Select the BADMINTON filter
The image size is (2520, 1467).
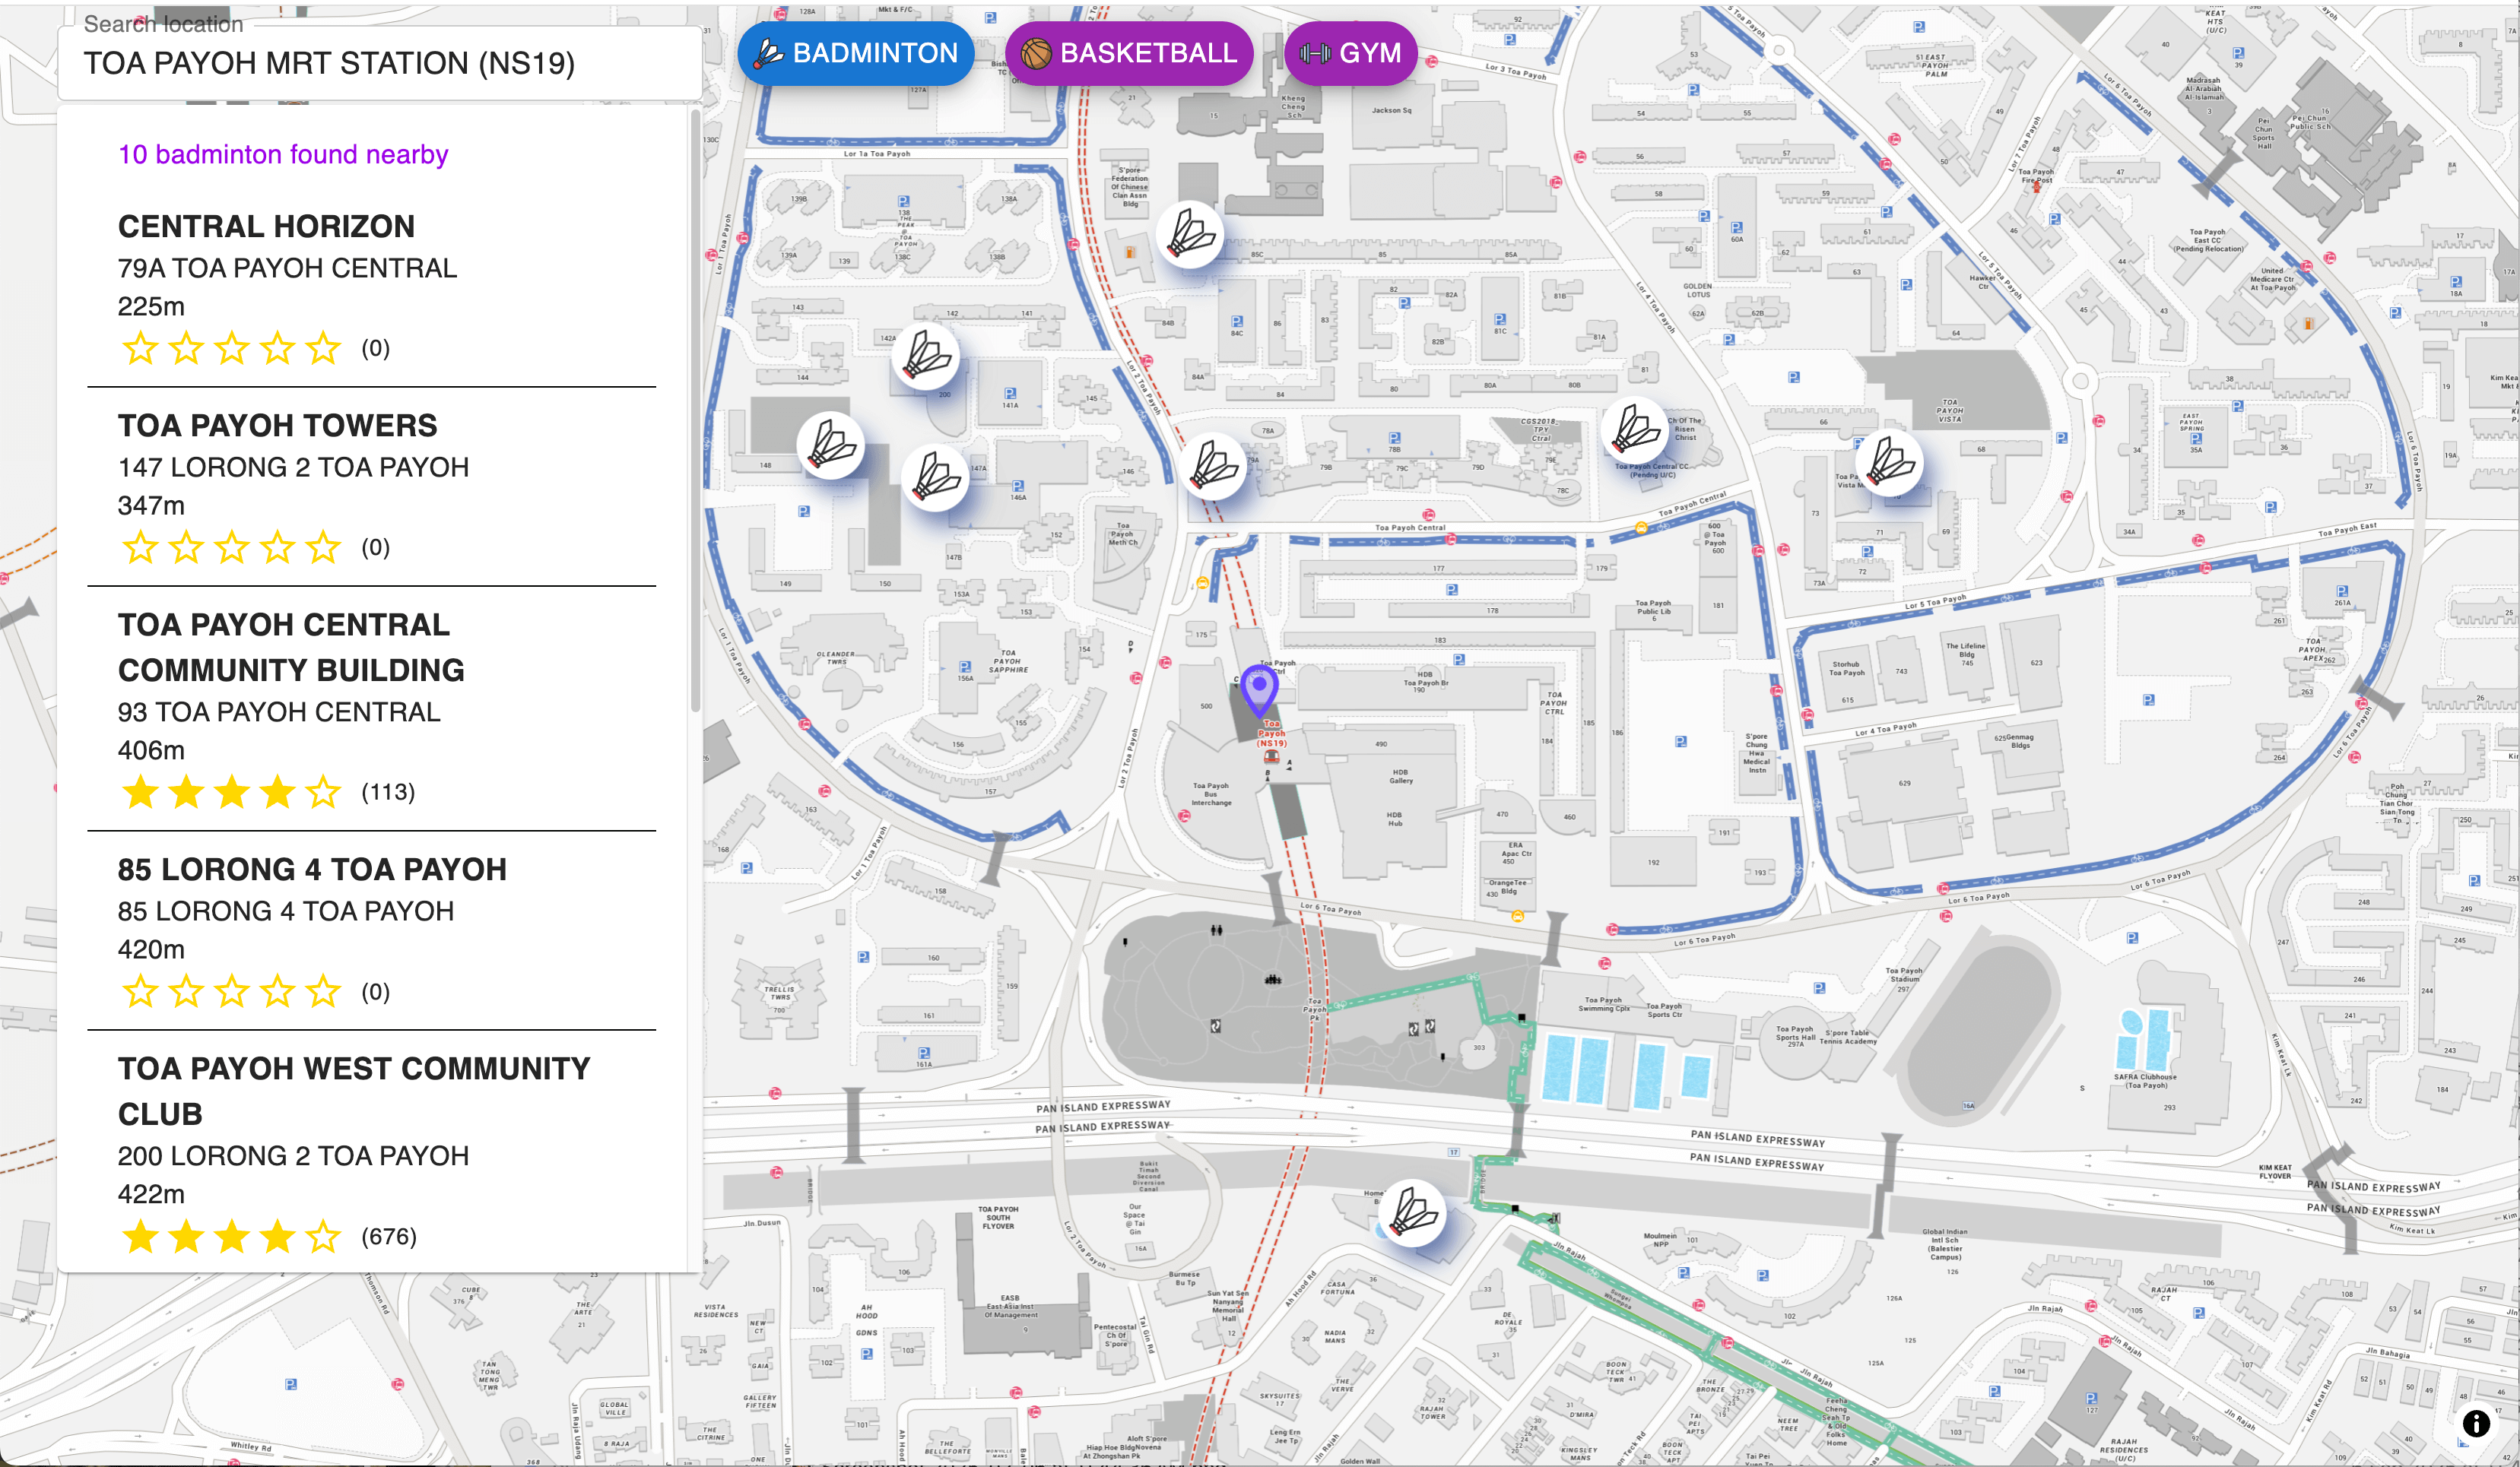tap(856, 53)
